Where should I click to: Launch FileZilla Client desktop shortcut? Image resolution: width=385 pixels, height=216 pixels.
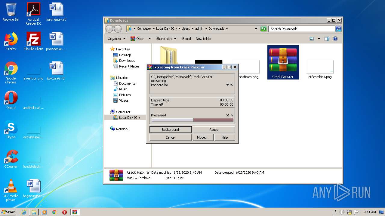coord(33,41)
